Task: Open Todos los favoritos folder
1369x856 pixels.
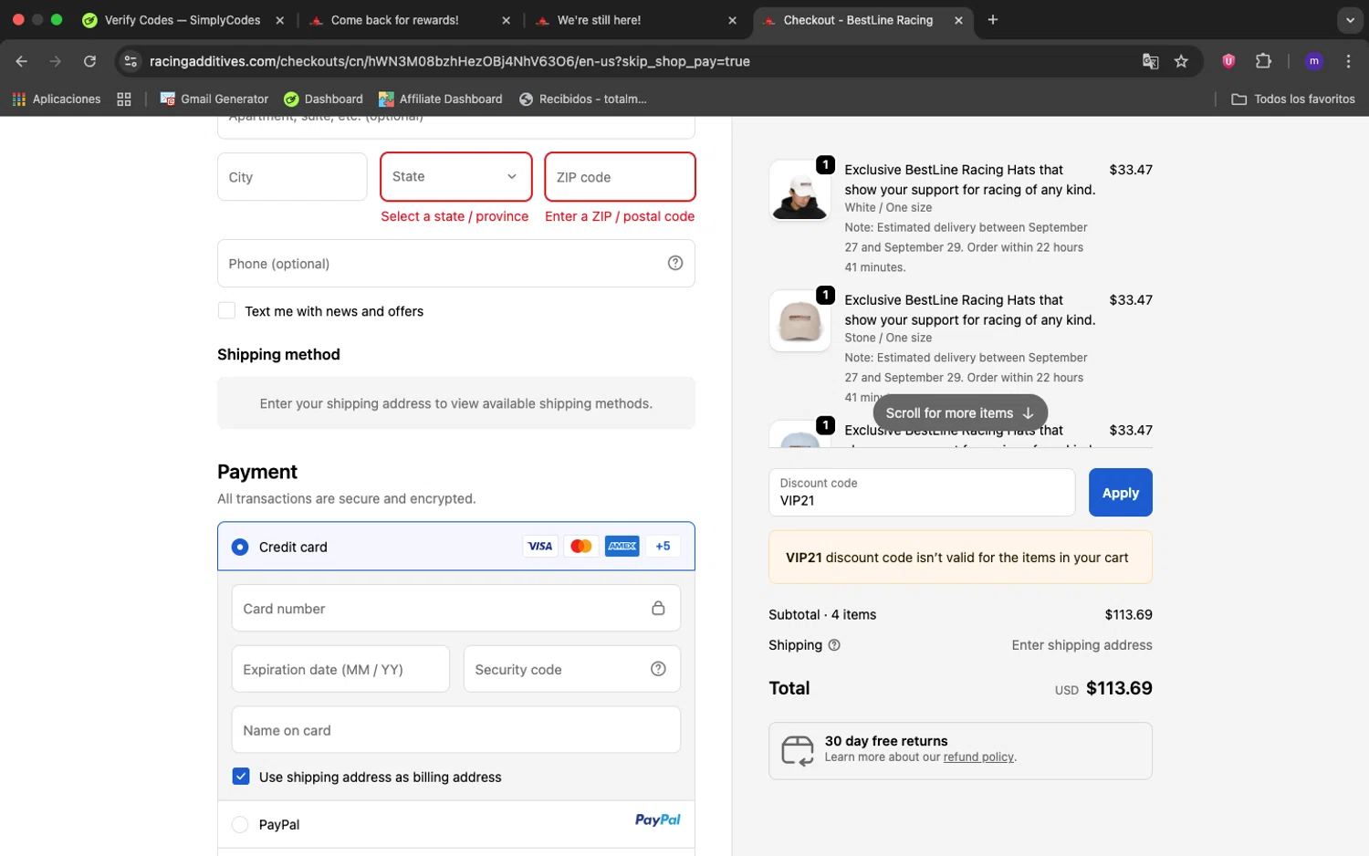Action: point(1293,99)
